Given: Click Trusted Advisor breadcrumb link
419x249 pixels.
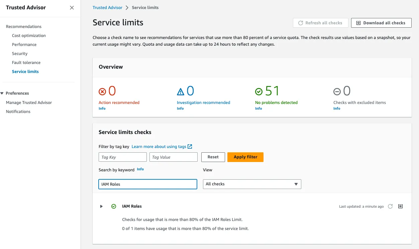Looking at the screenshot, I should [x=108, y=8].
